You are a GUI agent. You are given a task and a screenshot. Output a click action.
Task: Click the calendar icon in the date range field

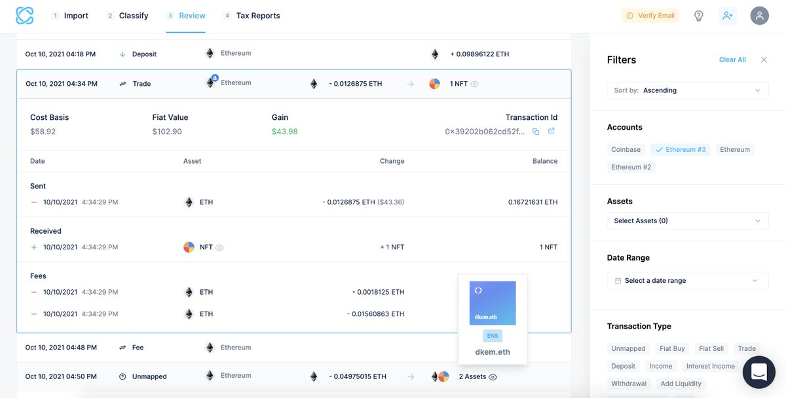pyautogui.click(x=618, y=281)
